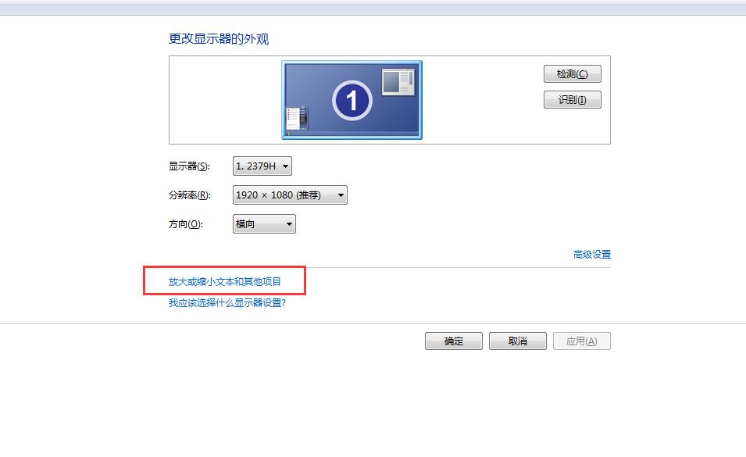
Task: Open the 分辨率 resolution dropdown 1920 × 1080
Action: click(290, 195)
